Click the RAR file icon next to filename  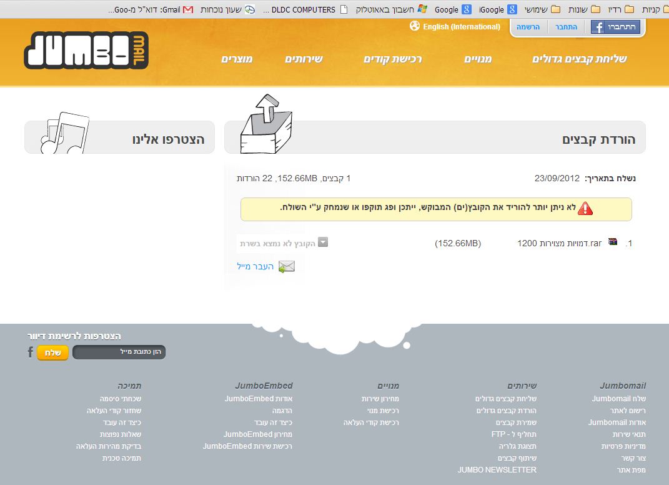[613, 242]
